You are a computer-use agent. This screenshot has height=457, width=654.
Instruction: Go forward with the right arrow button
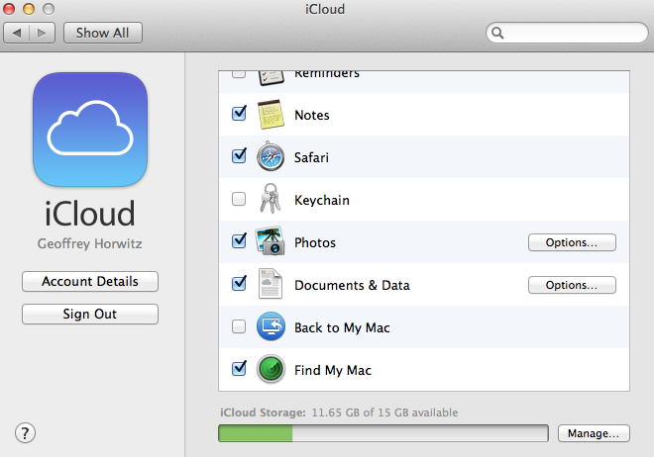[43, 33]
